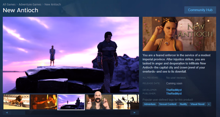Click the New Antioch breadcrumb
This screenshot has height=117, width=220.
tap(53, 4)
